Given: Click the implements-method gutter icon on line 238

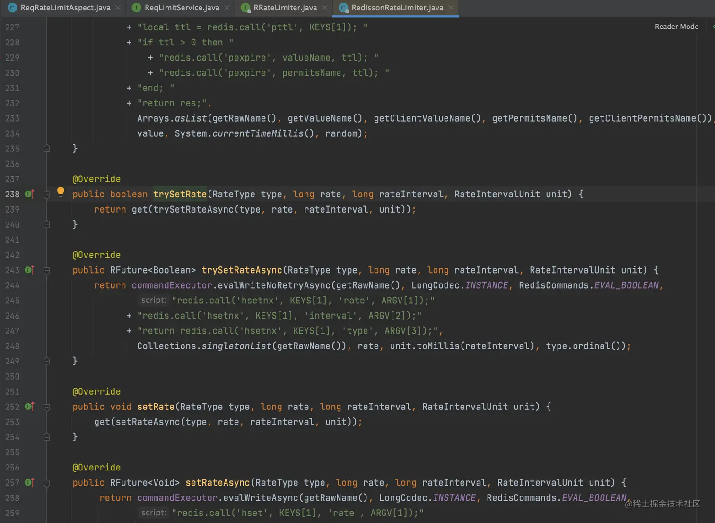Looking at the screenshot, I should click(29, 194).
